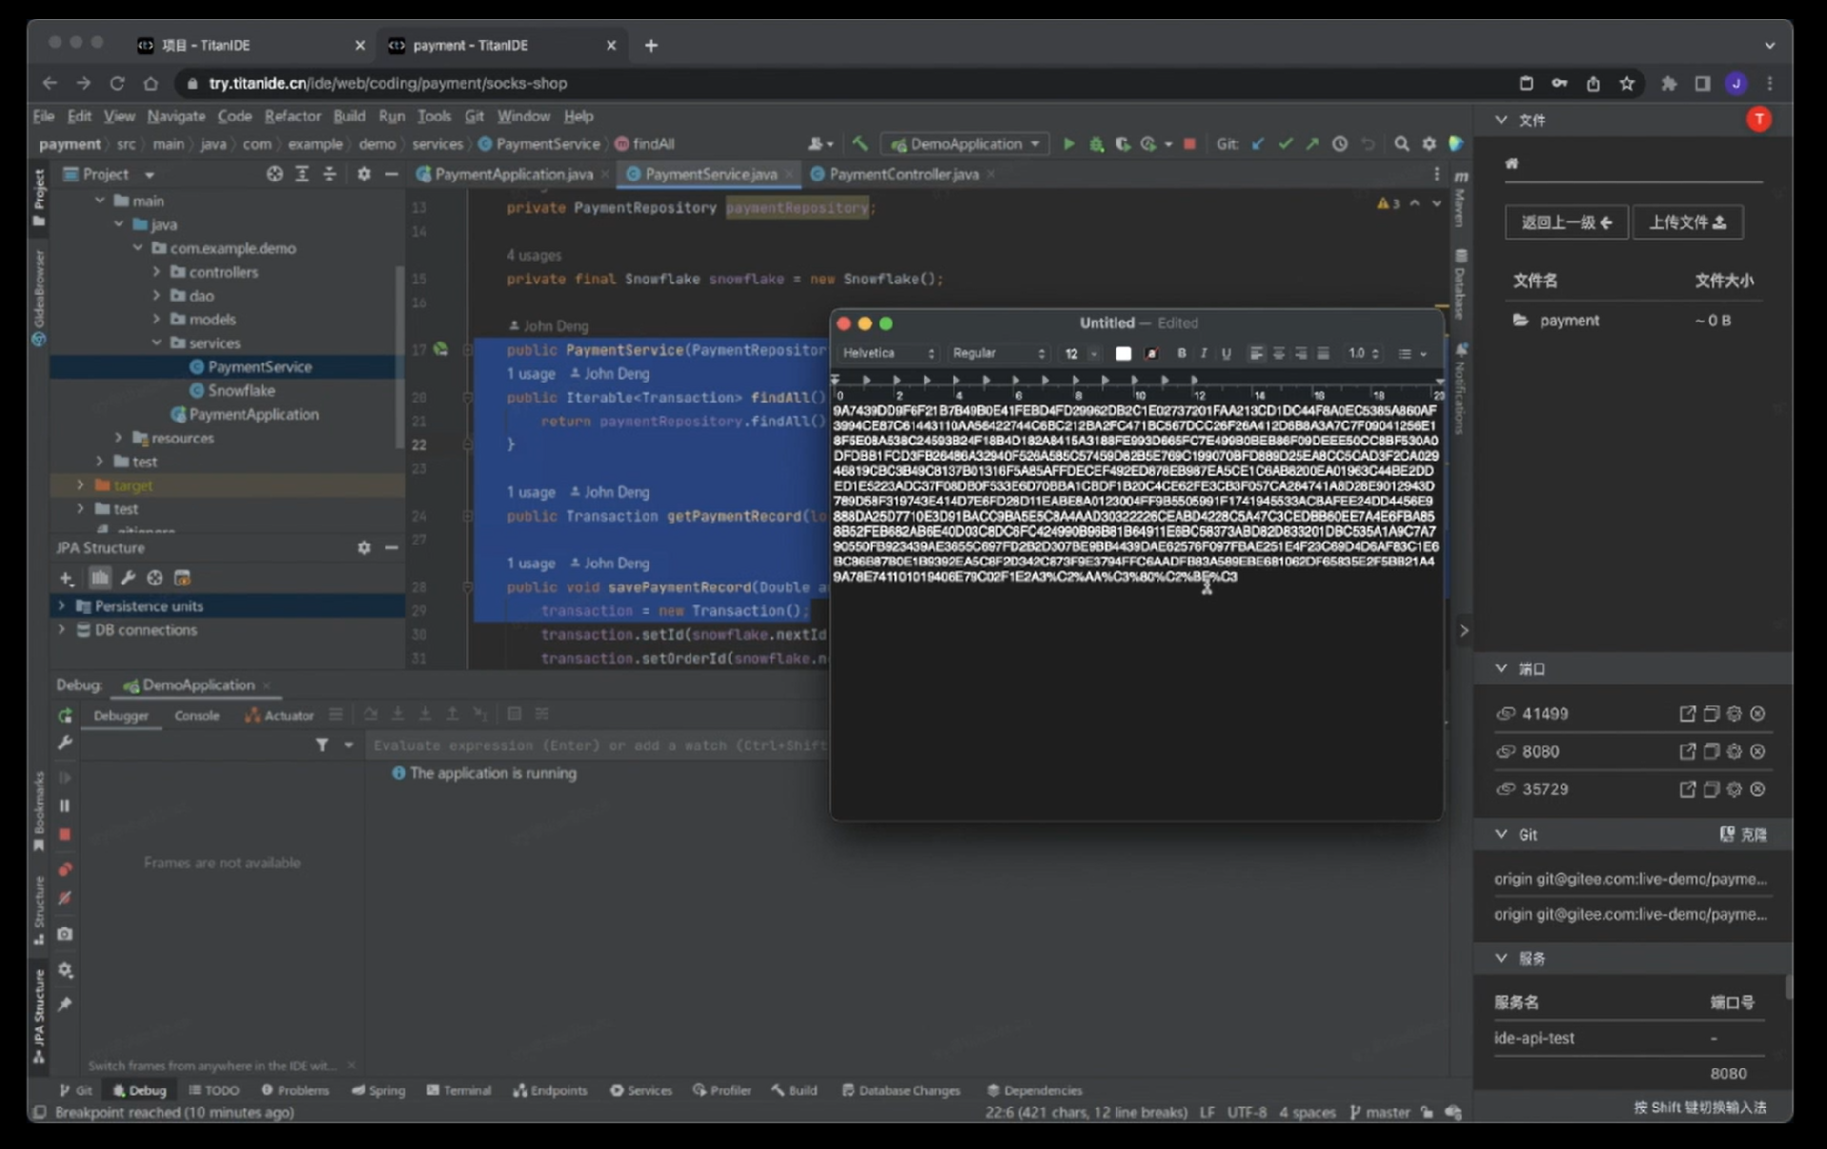The width and height of the screenshot is (1827, 1149).
Task: Expand the controllers folder
Action: tap(157, 272)
